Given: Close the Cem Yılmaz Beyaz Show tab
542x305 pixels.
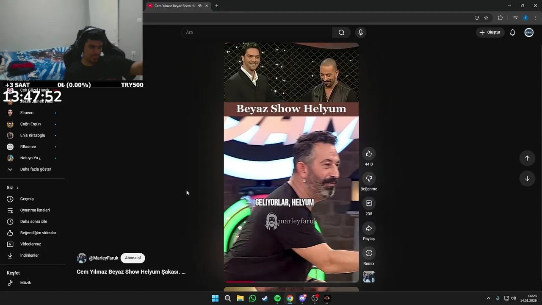Looking at the screenshot, I should pos(207,6).
